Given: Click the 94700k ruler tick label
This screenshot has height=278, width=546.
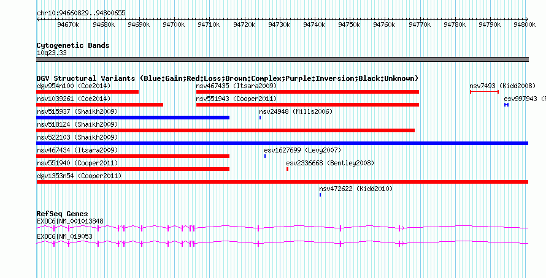Looking at the screenshot, I should point(174,24).
